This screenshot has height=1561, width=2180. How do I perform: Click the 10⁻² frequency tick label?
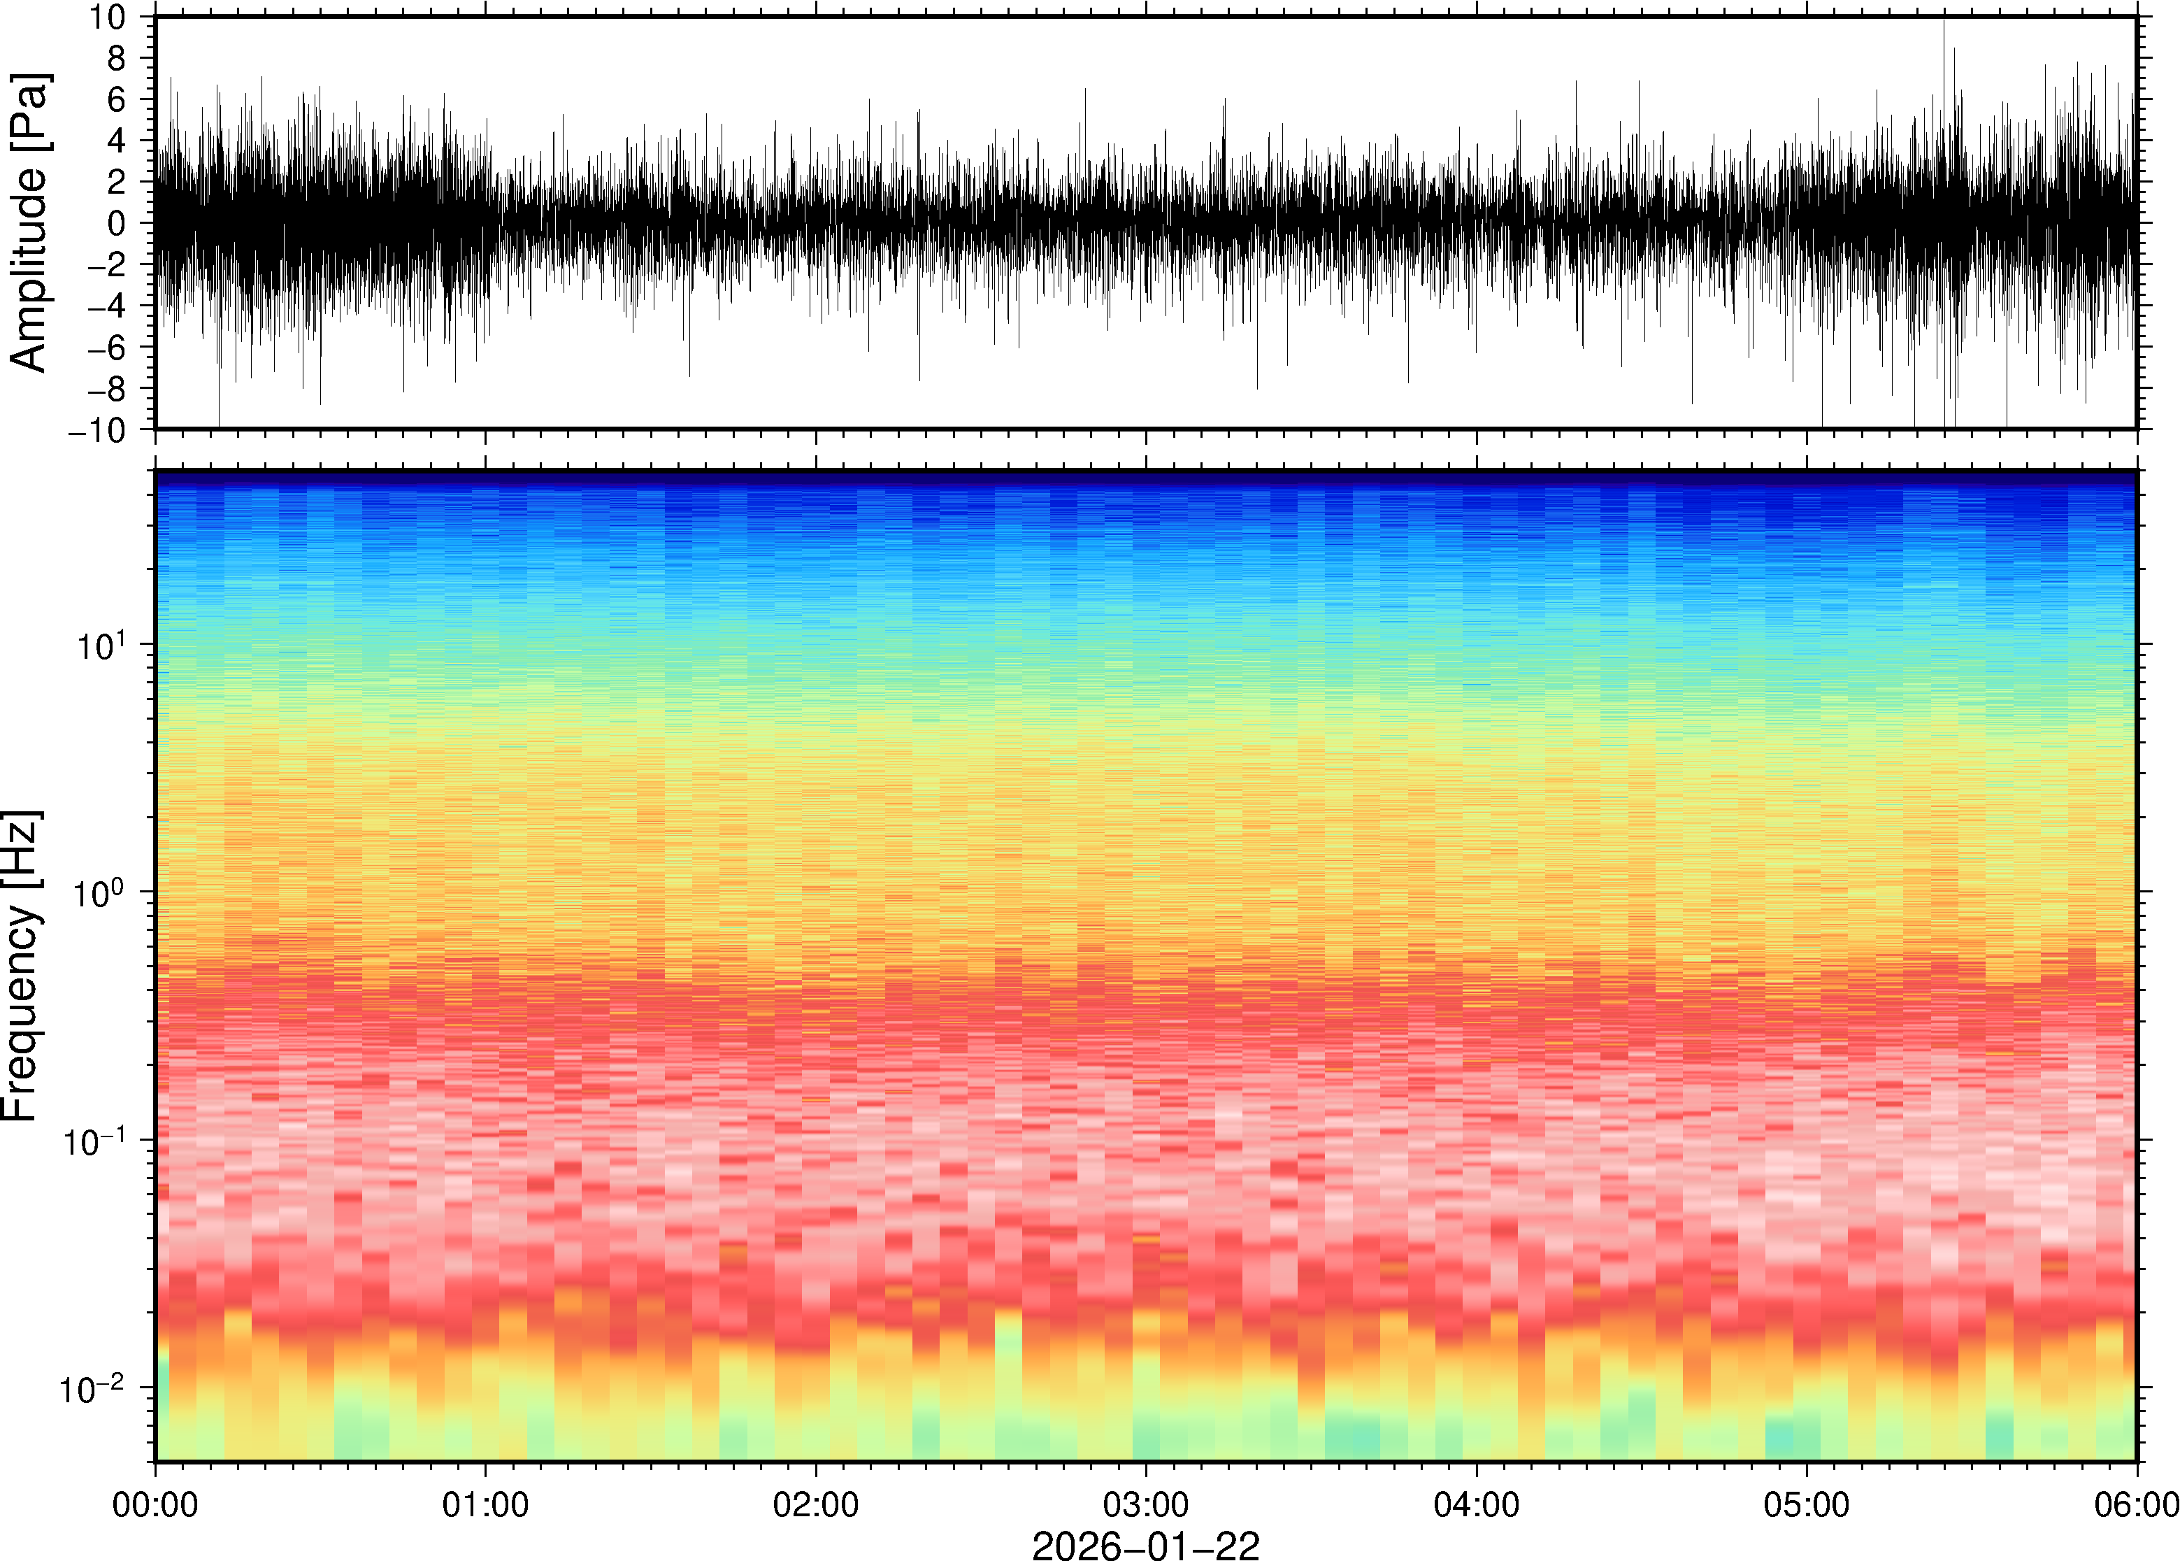click(x=92, y=1389)
